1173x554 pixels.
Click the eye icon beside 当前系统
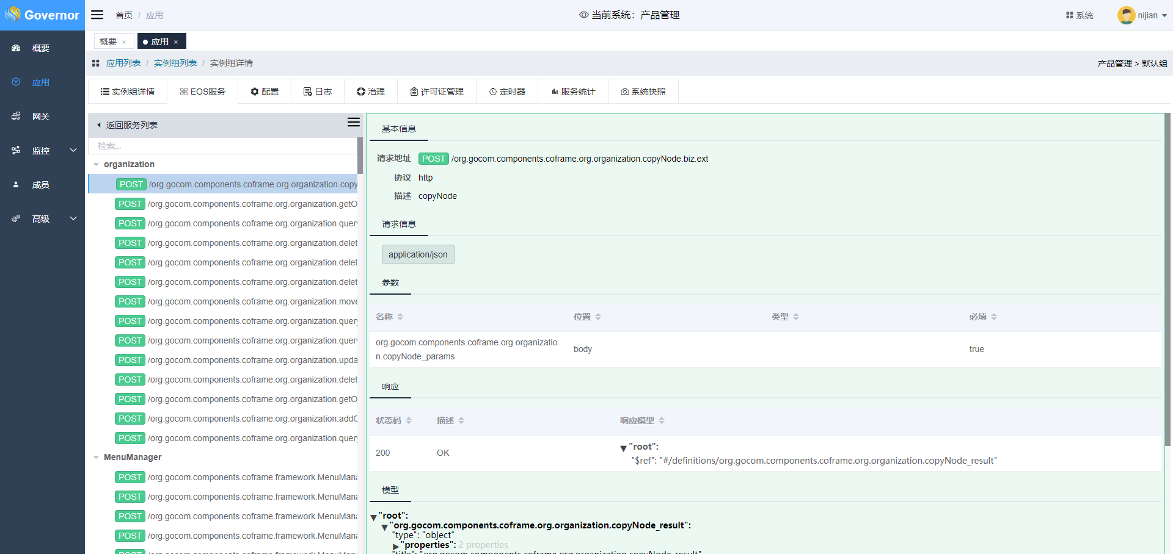(583, 15)
